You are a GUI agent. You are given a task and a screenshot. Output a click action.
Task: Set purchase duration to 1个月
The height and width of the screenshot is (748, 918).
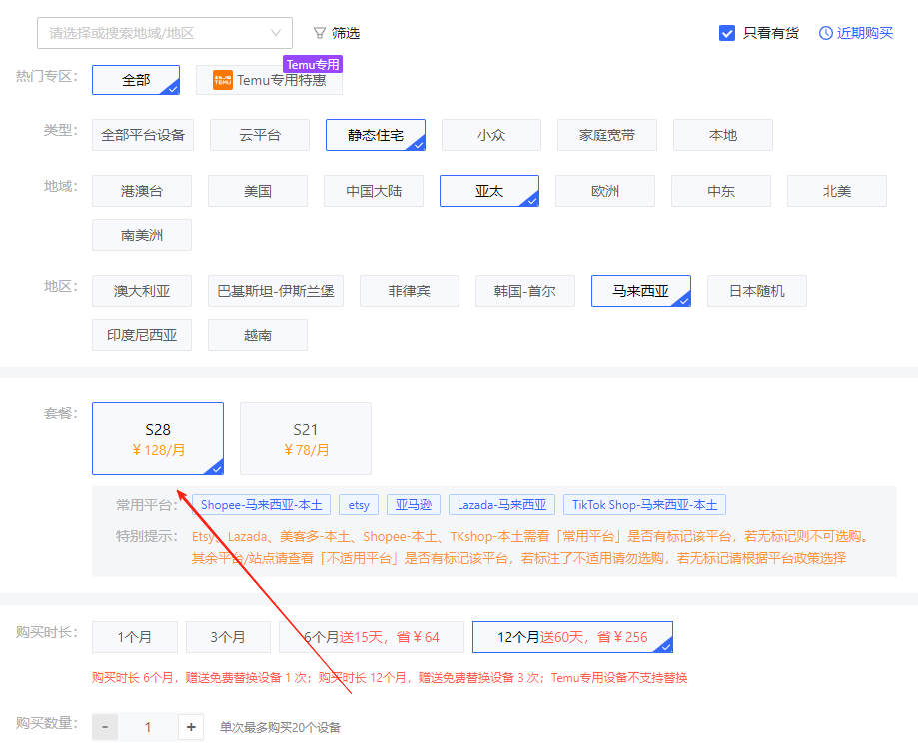tap(135, 637)
